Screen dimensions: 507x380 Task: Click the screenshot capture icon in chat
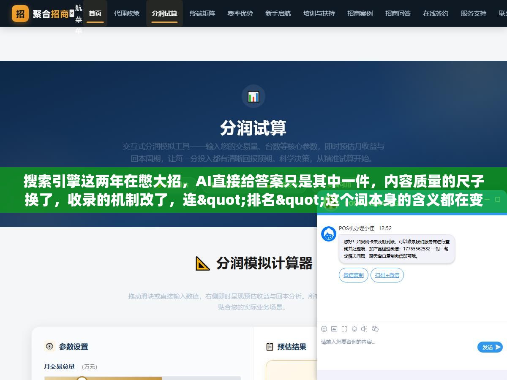(x=344, y=328)
